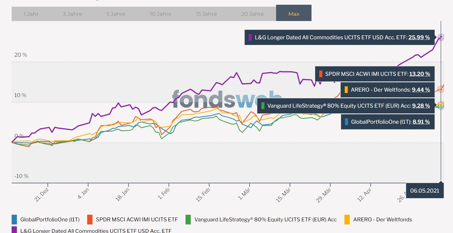Image resolution: width=453 pixels, height=233 pixels.
Task: Click the ARERO - Der Weltfonds legend label
Action: (x=383, y=219)
